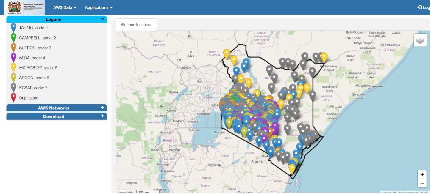Click the orange SUTRON legend marker icon
This screenshot has width=431, height=194.
click(x=13, y=48)
